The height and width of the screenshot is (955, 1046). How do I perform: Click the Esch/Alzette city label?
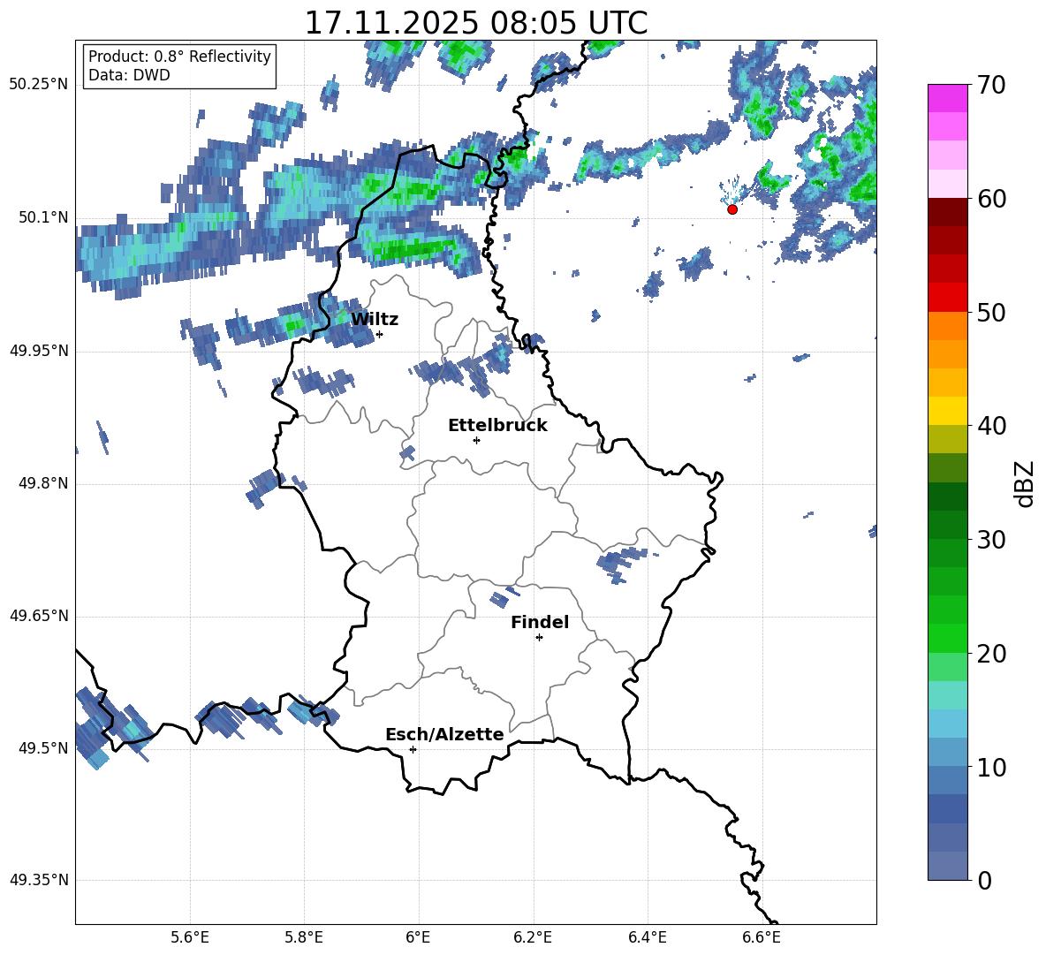[445, 734]
